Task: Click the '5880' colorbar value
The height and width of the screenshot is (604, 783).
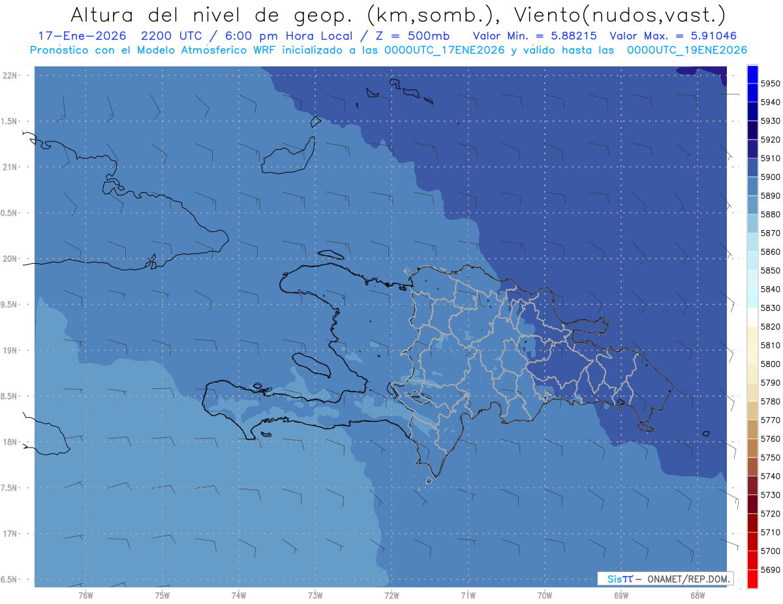Action: tap(770, 214)
